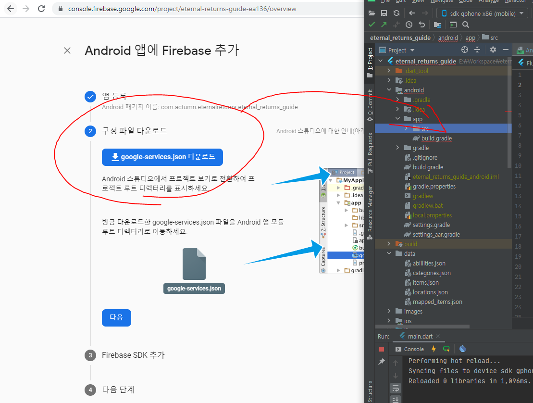Open the sdk gphone x86 device dropdown

click(x=482, y=13)
